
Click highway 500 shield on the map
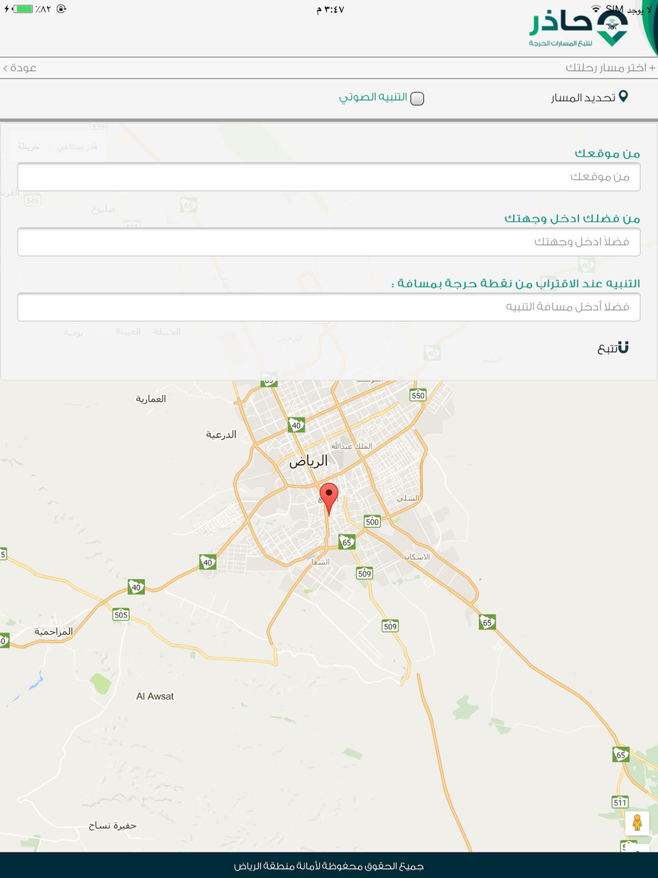point(372,521)
